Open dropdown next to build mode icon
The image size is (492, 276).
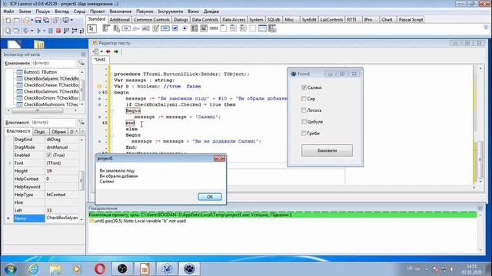click(x=32, y=31)
